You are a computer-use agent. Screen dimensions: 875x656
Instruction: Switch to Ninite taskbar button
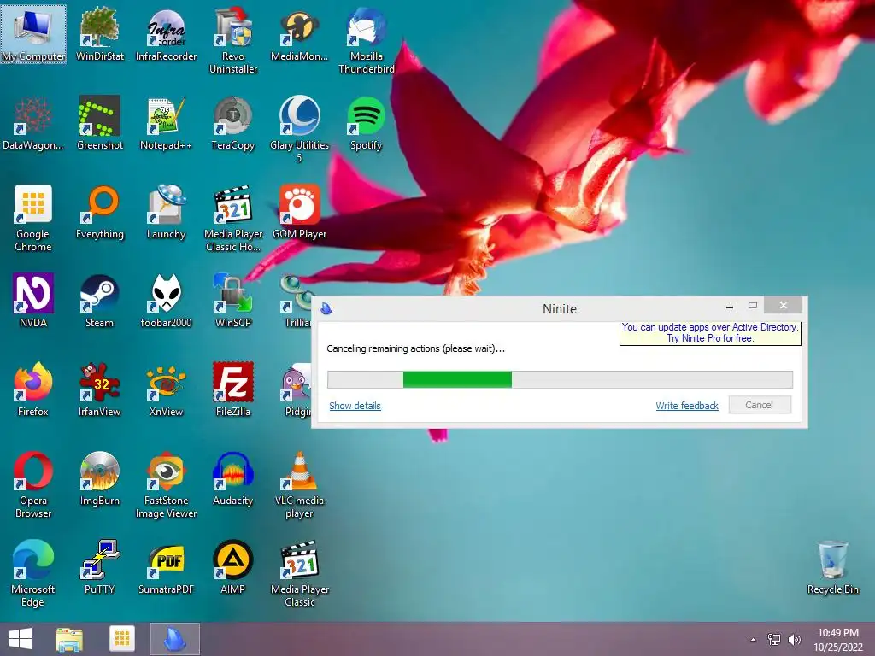174,639
